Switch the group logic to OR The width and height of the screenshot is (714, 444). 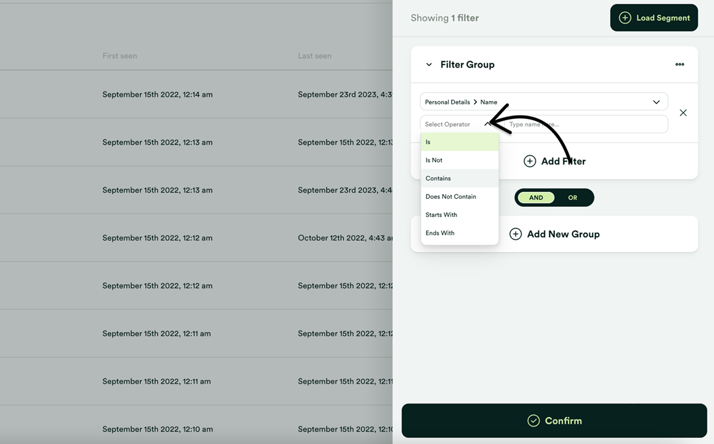[572, 198]
